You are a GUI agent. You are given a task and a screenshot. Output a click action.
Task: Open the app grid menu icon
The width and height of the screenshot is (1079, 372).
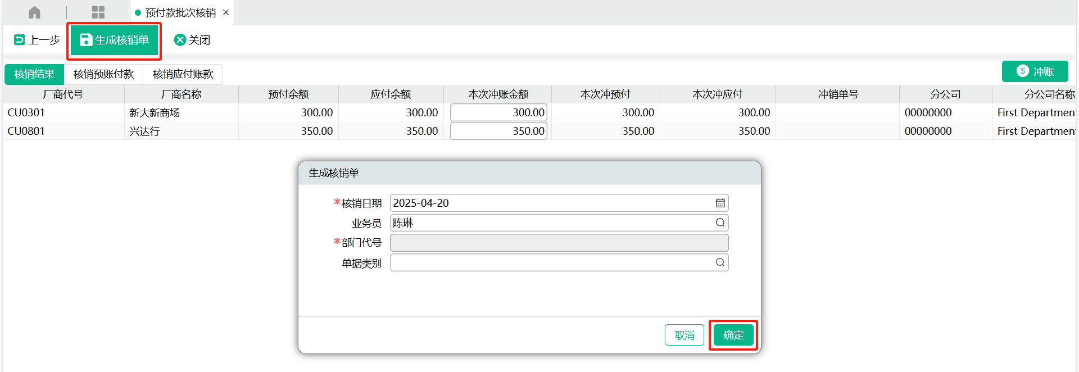(98, 12)
